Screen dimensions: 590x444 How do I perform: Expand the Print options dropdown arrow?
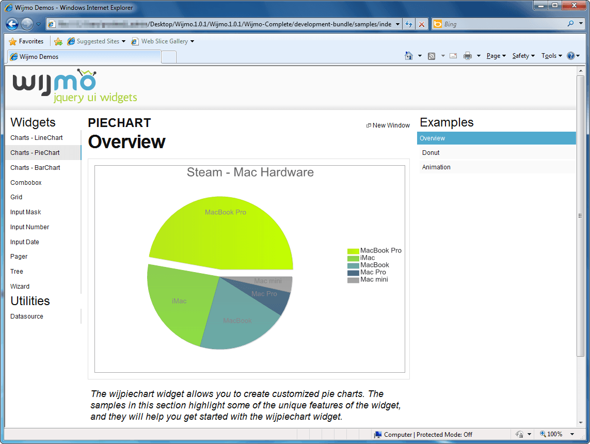(479, 56)
